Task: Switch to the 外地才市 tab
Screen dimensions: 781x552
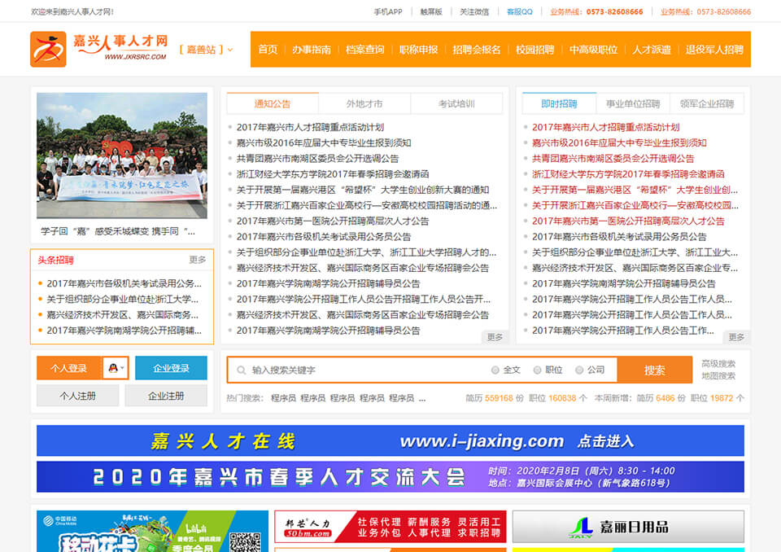Action: pos(364,104)
